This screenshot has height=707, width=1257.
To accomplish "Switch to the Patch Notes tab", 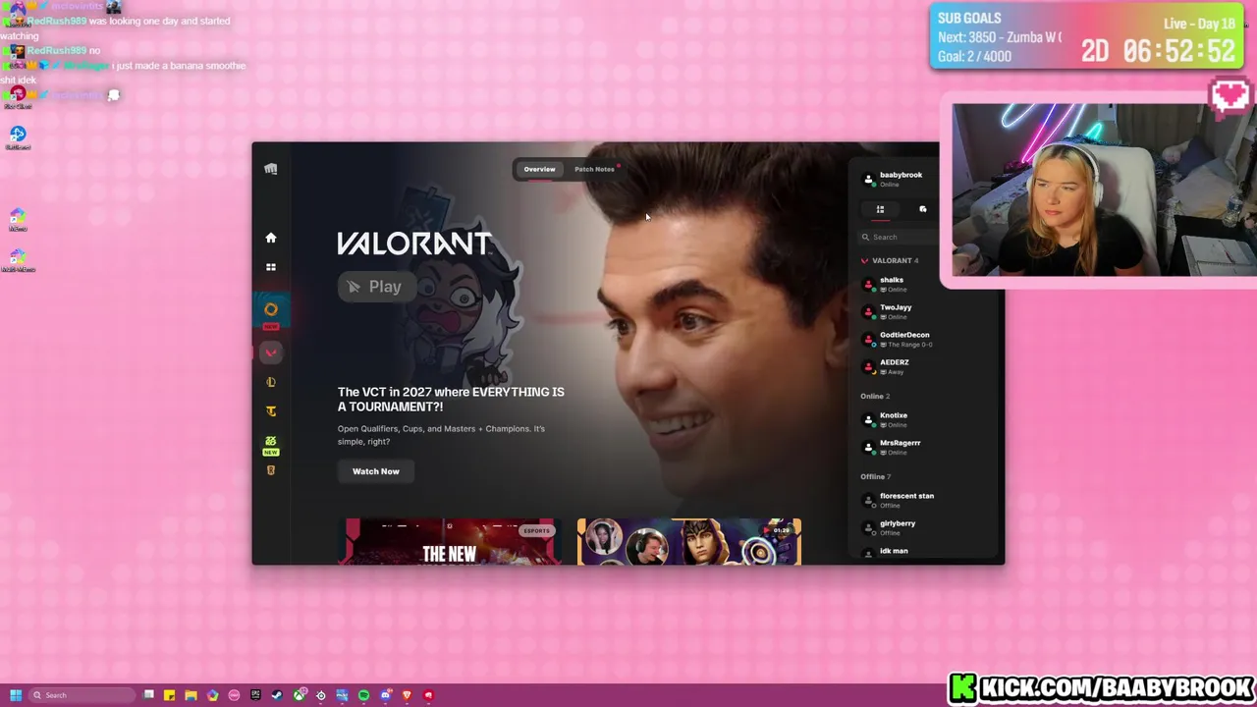I will point(594,169).
